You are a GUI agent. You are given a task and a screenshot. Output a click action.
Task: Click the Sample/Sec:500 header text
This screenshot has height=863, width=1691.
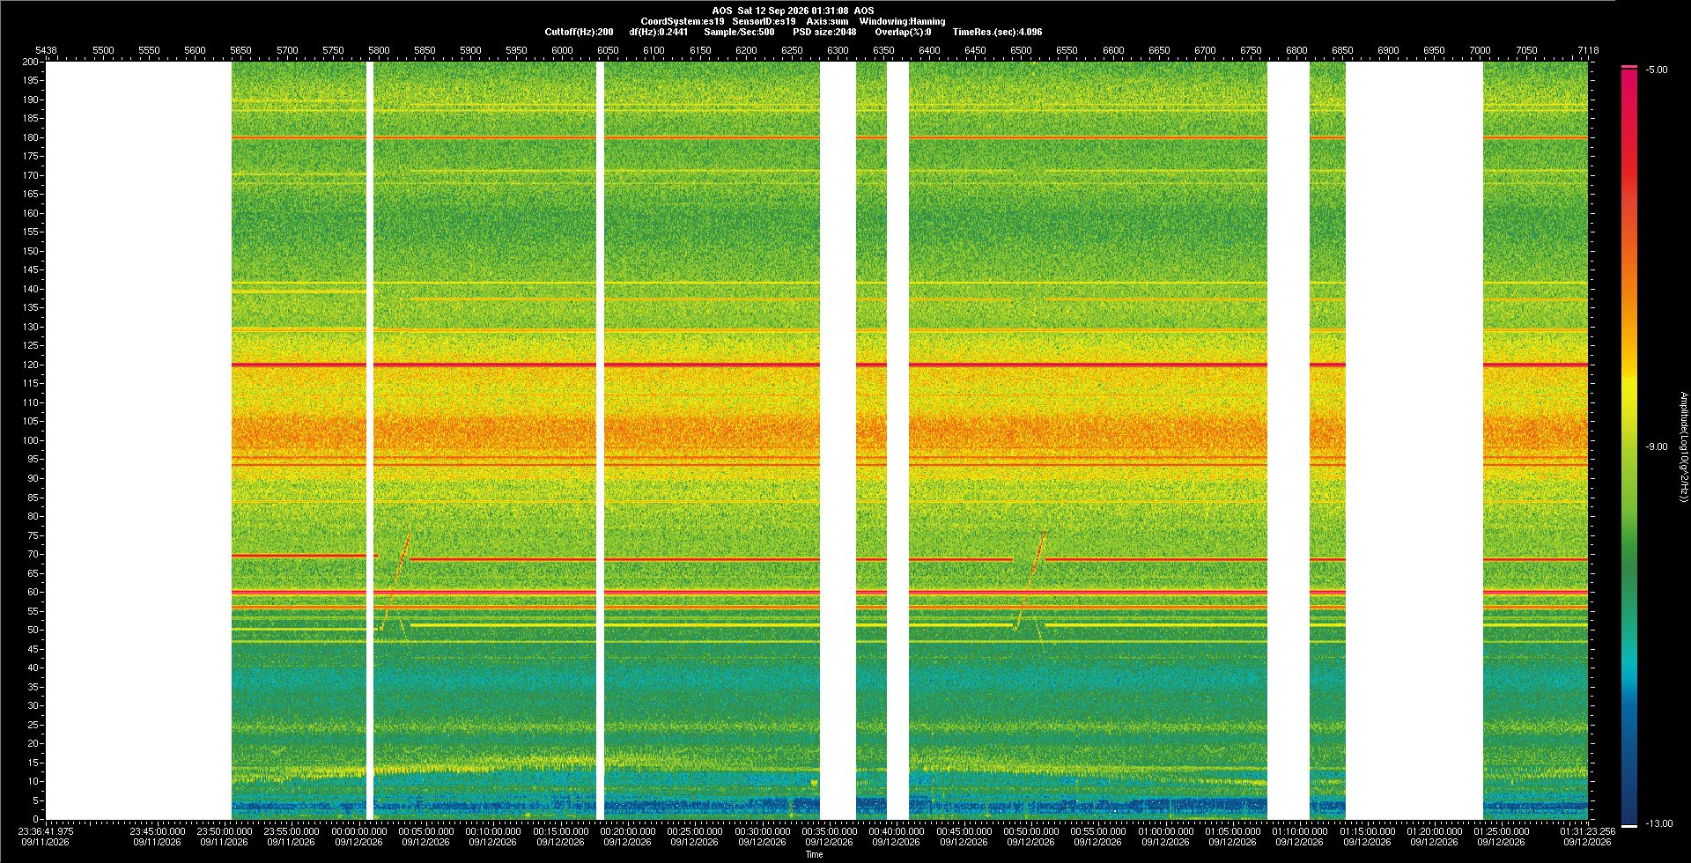739,32
